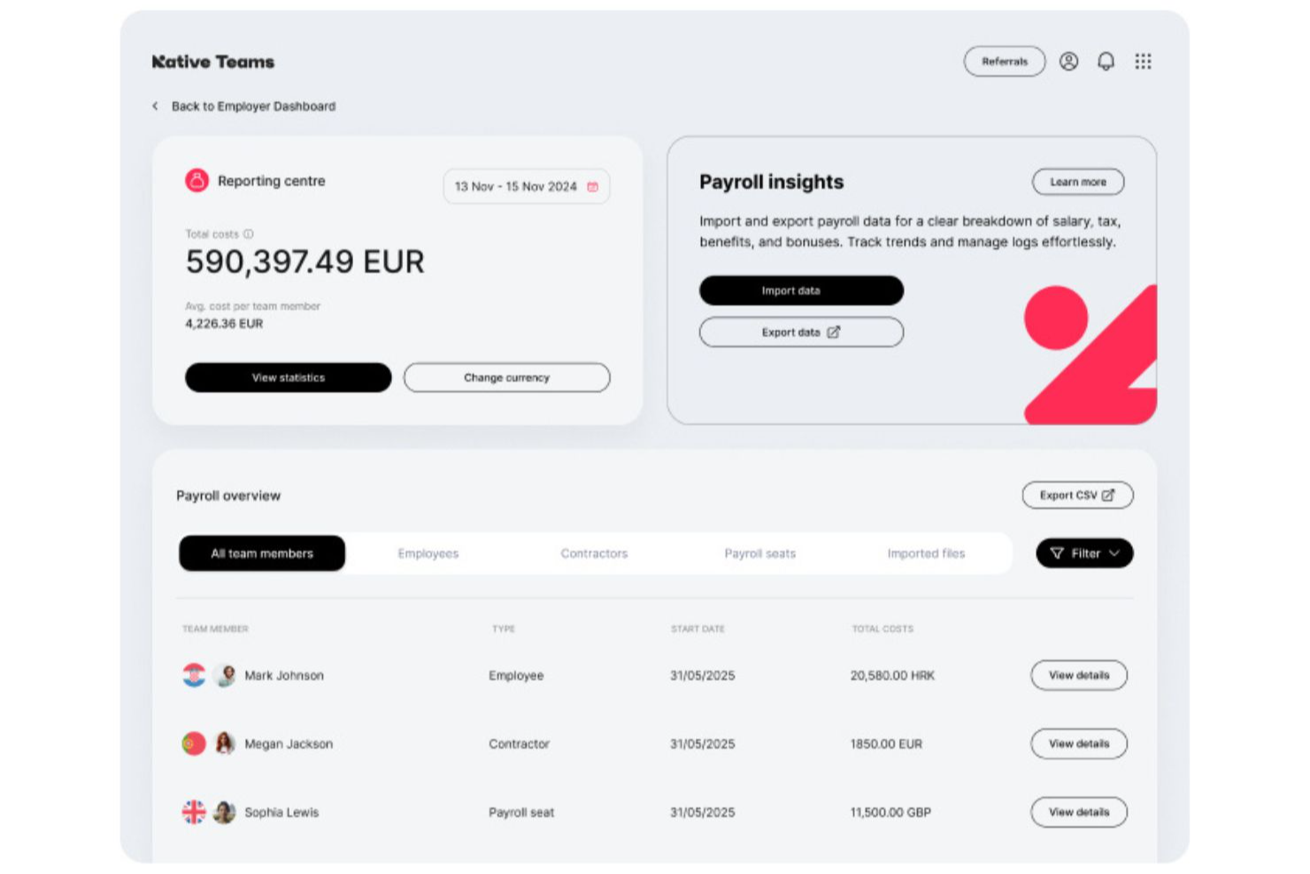Click the Import data button

point(801,290)
